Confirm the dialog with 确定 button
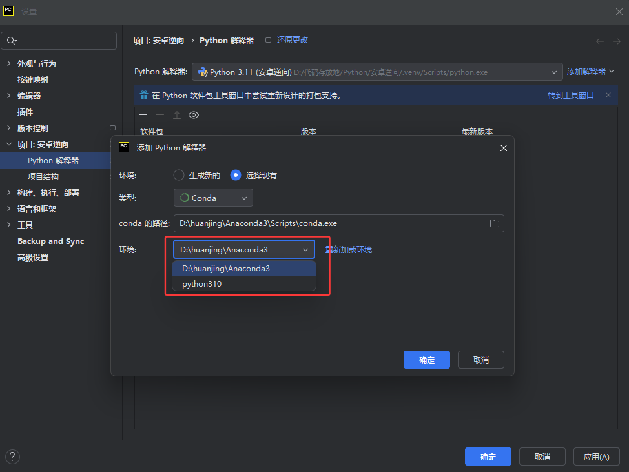629x472 pixels. coord(427,360)
